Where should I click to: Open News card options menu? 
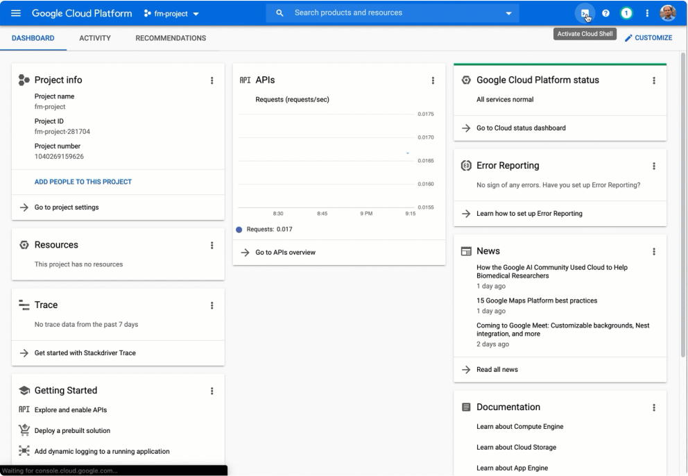pyautogui.click(x=654, y=252)
